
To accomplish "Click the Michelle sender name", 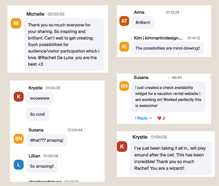I will [35, 14].
